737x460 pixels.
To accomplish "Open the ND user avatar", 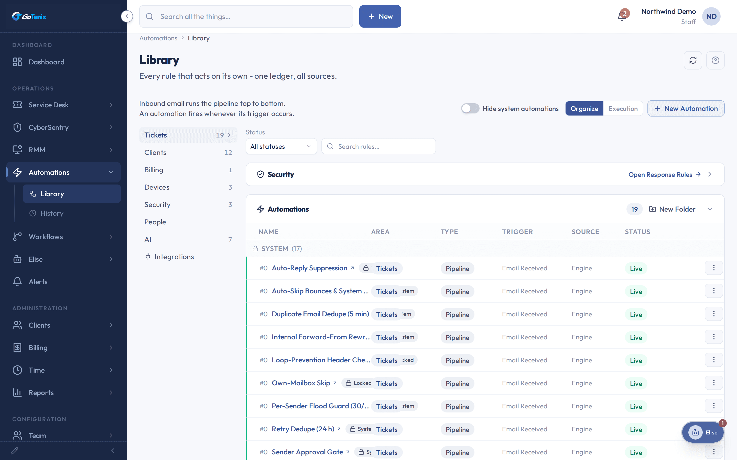I will (711, 16).
